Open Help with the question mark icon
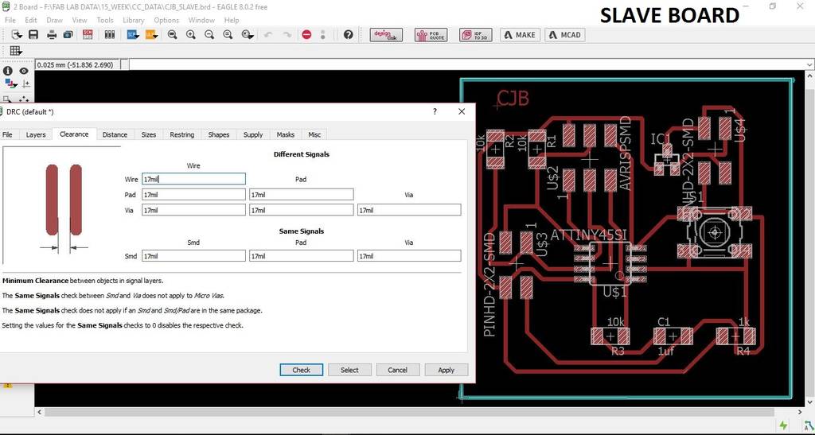This screenshot has width=815, height=435. tap(348, 35)
